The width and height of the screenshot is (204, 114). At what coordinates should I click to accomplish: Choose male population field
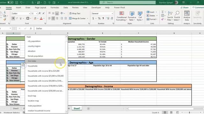pyautogui.click(x=45, y=106)
